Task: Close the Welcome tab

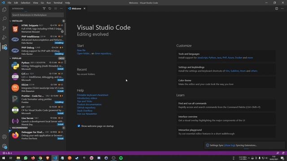Action: point(85,8)
